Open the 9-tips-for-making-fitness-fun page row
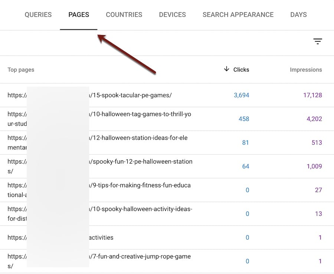This screenshot has height=274, width=334. [x=140, y=185]
